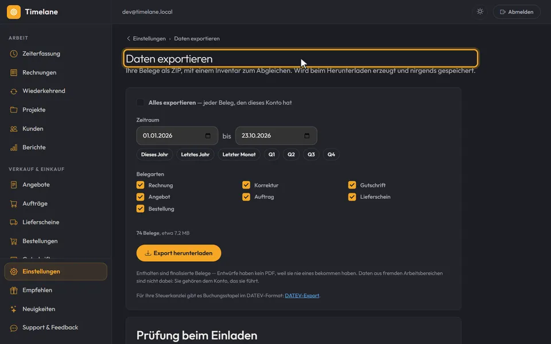Click the start date field 01.01.2026
The width and height of the screenshot is (551, 344).
[177, 136]
